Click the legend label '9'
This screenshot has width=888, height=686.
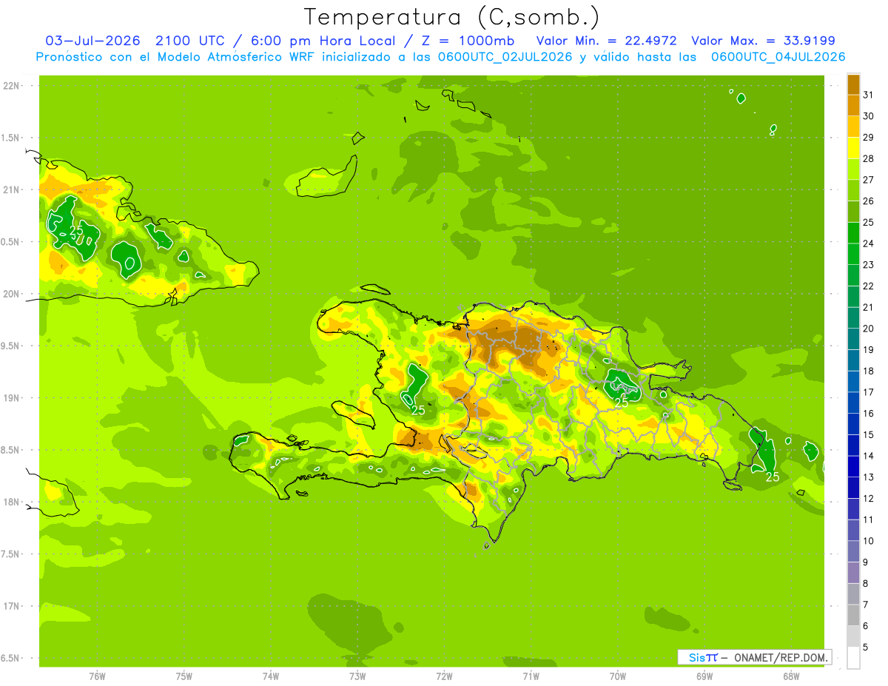coord(865,562)
